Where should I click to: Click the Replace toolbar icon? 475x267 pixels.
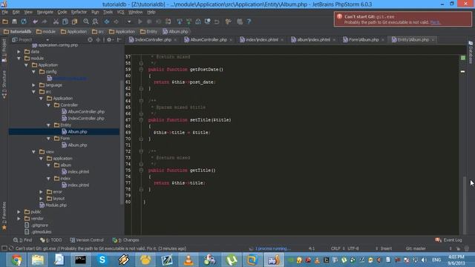[95, 22]
